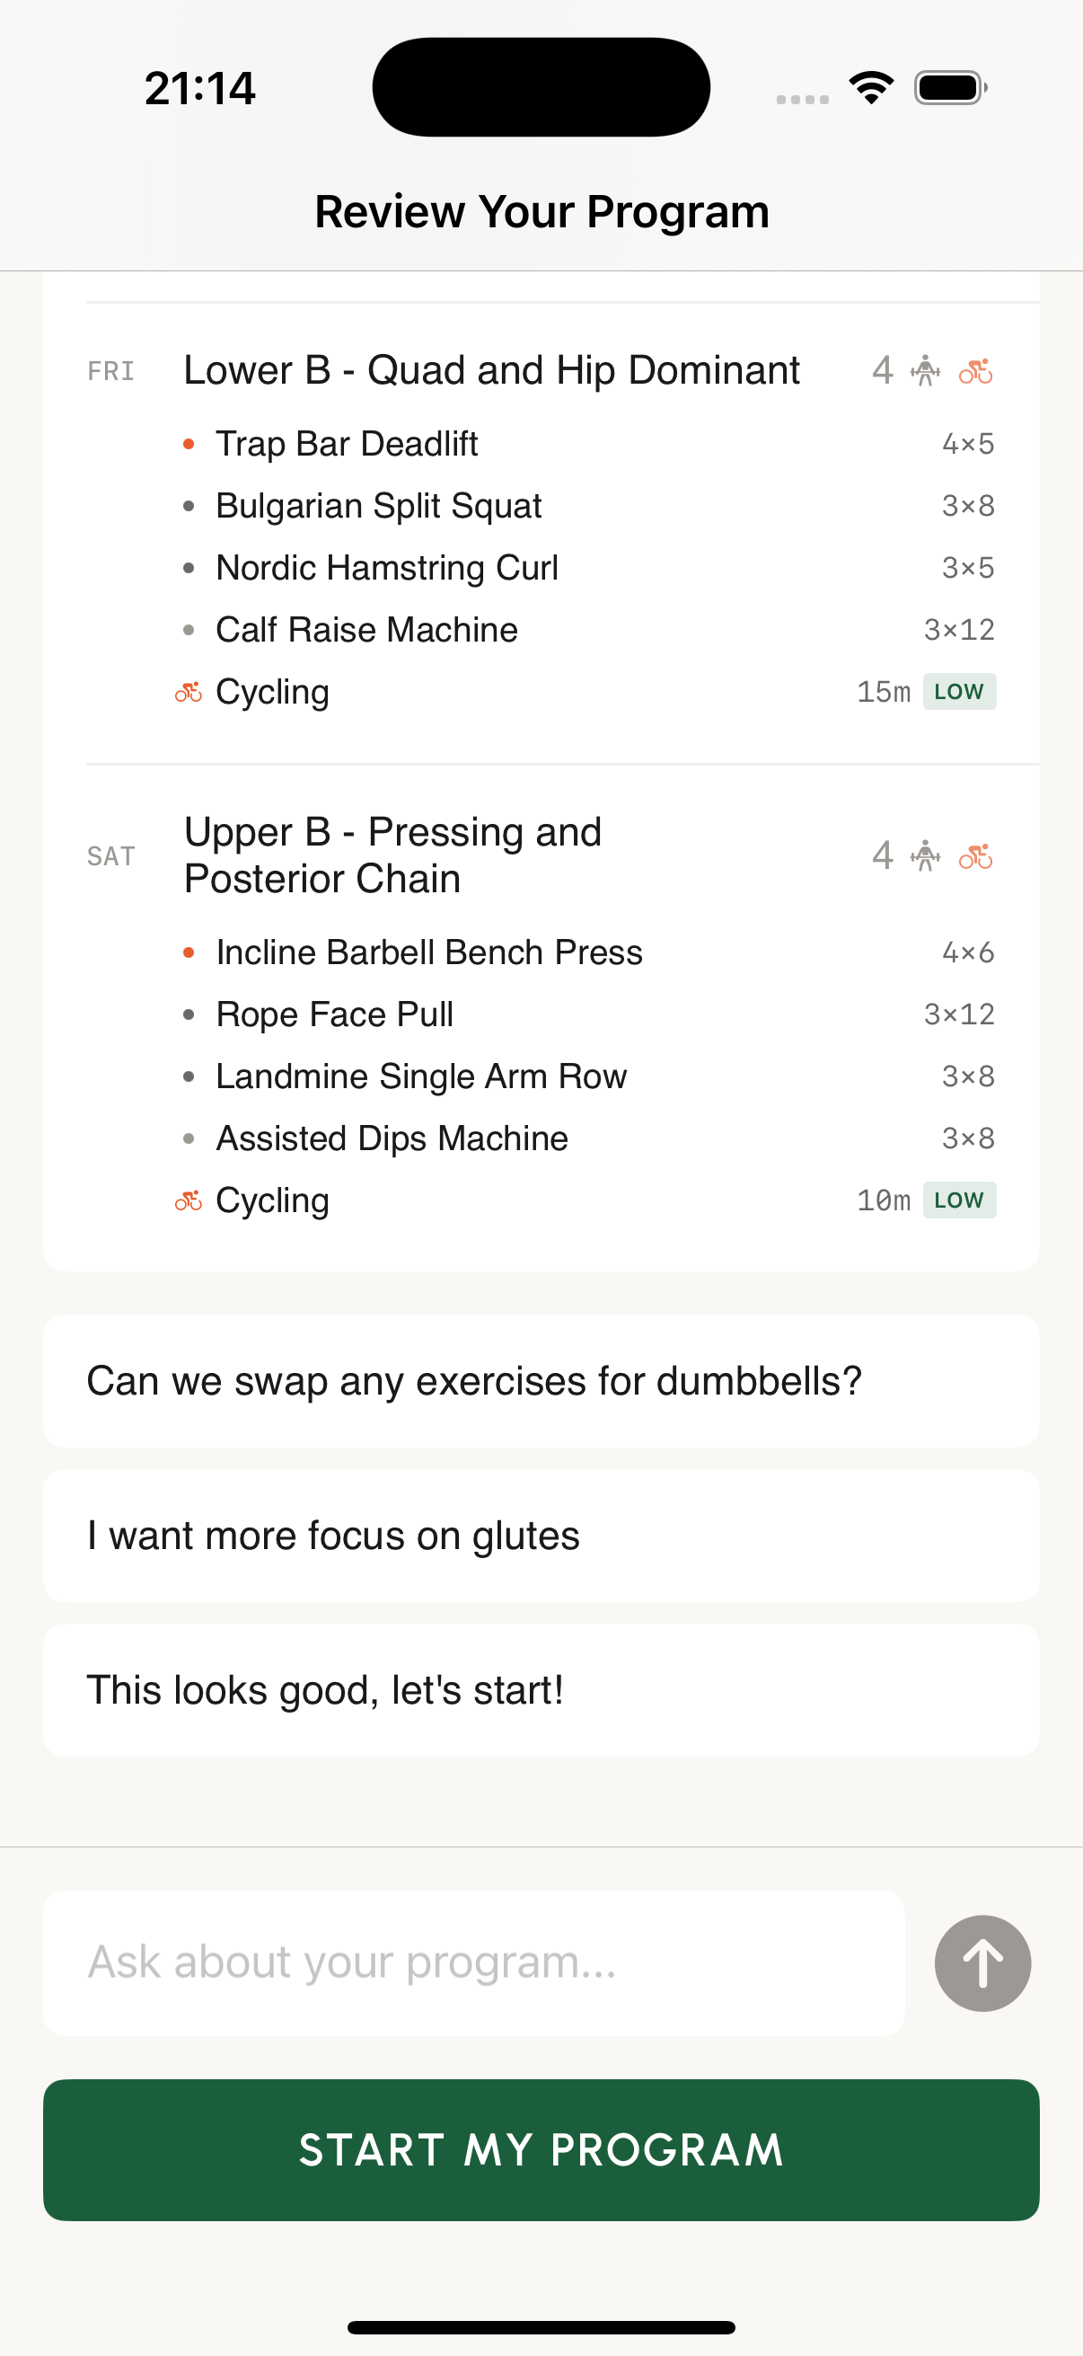1083x2356 pixels.
Task: Tap the 'Ask about your program' text field
Action: tap(473, 1962)
